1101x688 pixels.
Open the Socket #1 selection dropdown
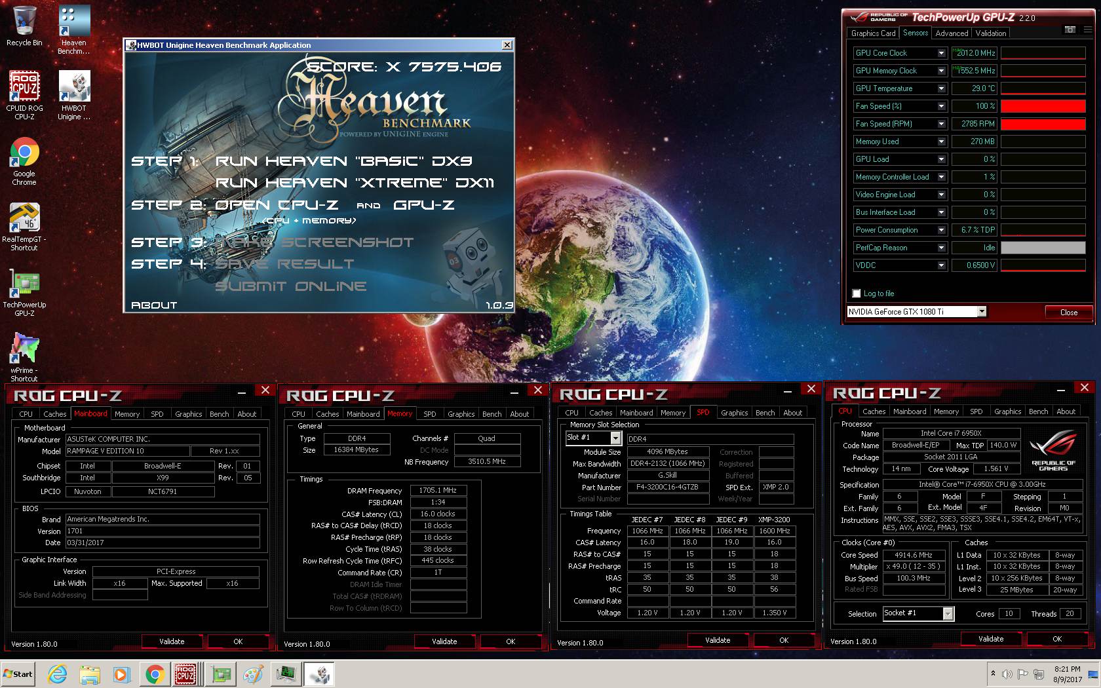[x=948, y=613]
